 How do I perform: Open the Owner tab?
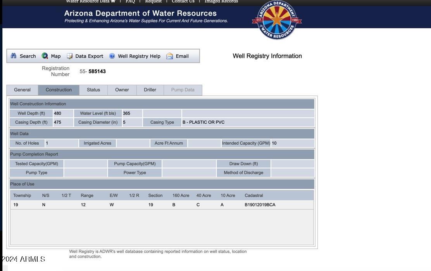(122, 90)
